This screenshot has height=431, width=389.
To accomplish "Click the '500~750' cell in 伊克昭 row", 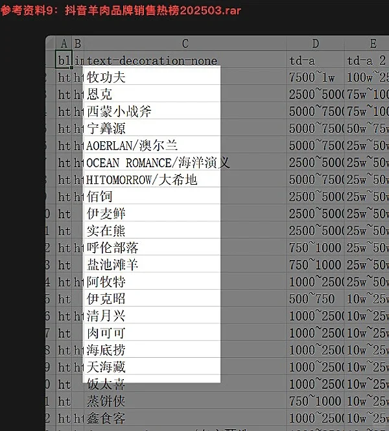I will pyautogui.click(x=315, y=299).
